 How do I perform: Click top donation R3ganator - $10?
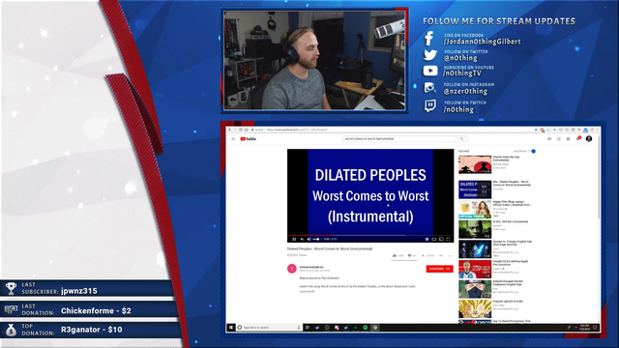tap(92, 330)
